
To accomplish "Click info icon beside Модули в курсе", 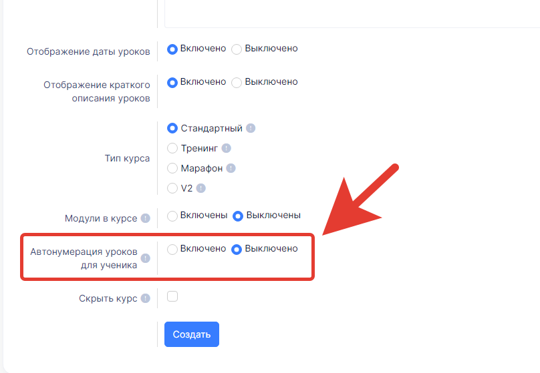I will [x=145, y=218].
